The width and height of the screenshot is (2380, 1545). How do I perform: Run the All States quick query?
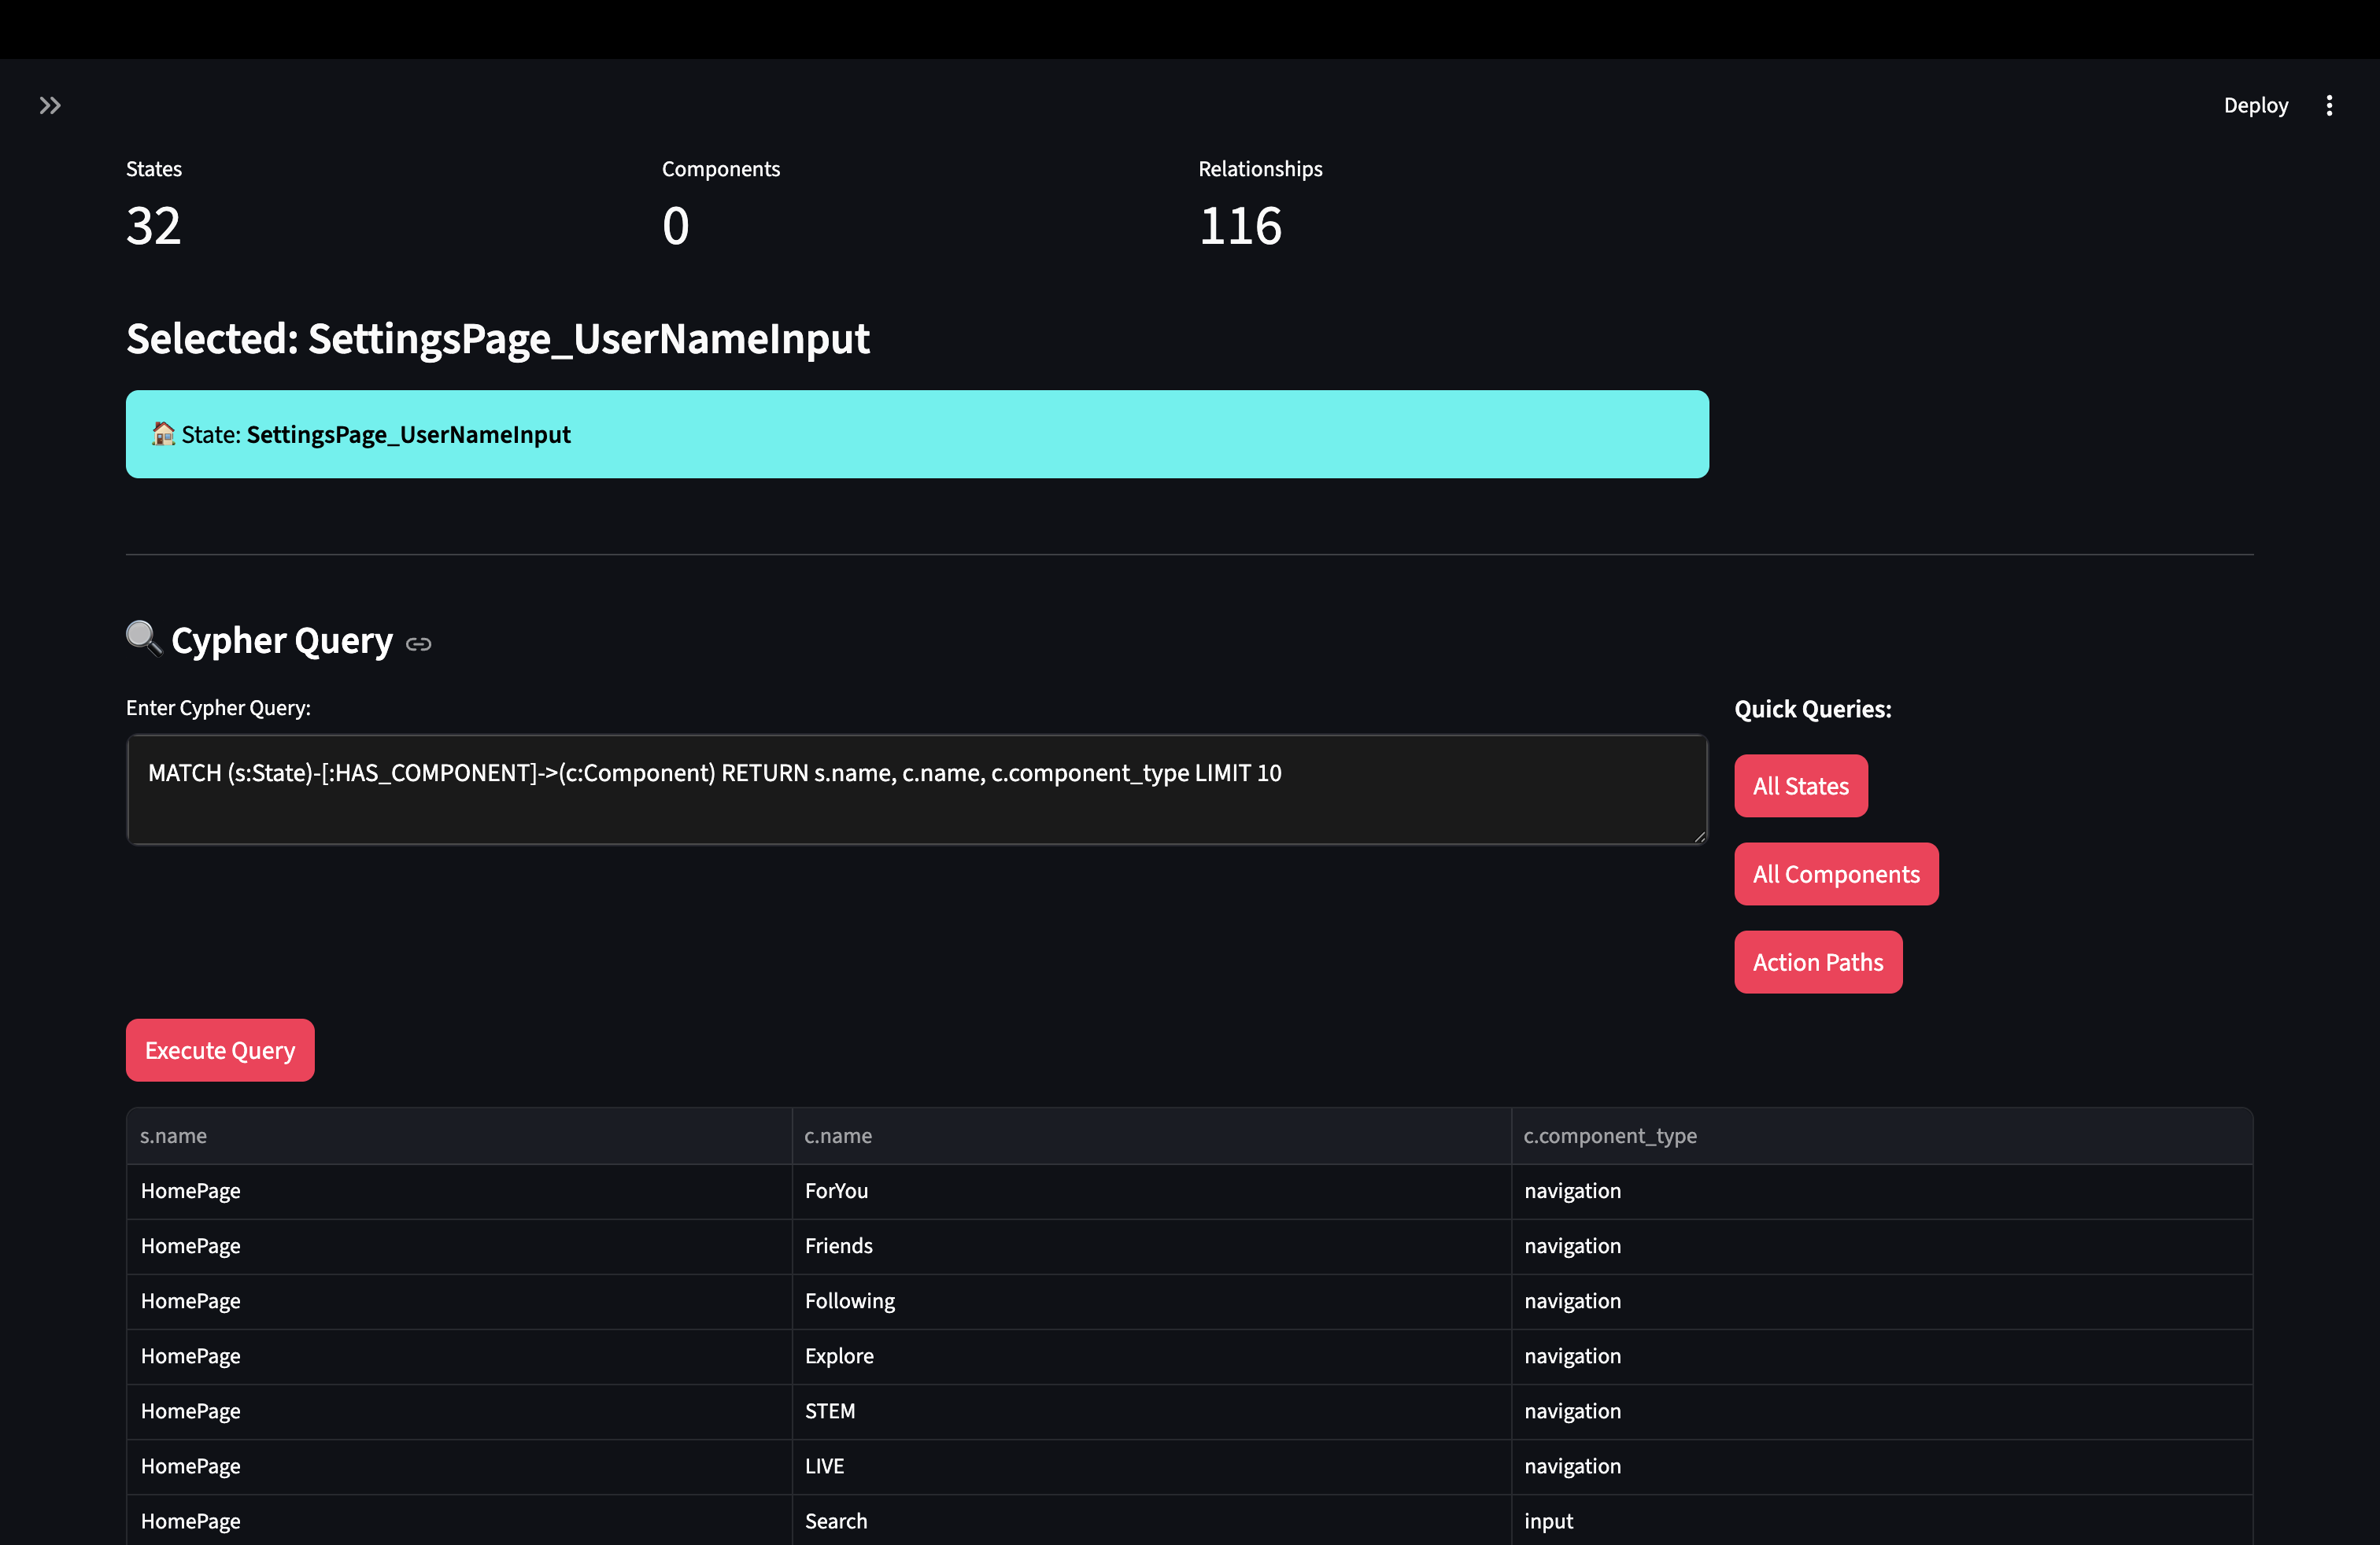coord(1800,786)
